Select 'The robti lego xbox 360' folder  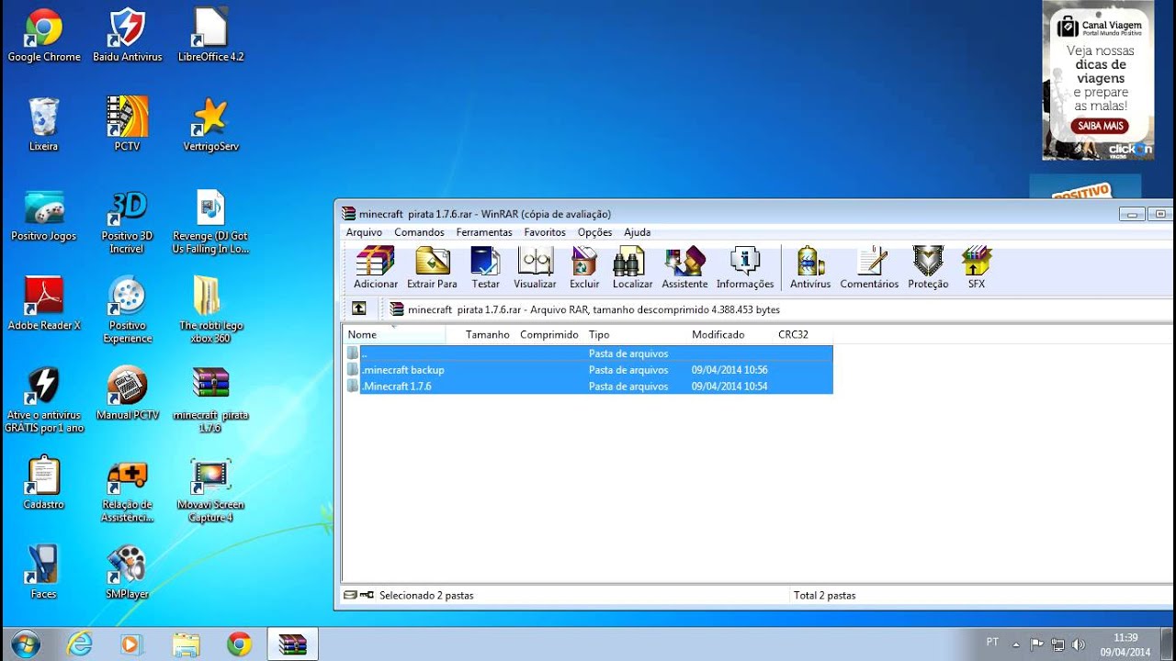coord(210,309)
